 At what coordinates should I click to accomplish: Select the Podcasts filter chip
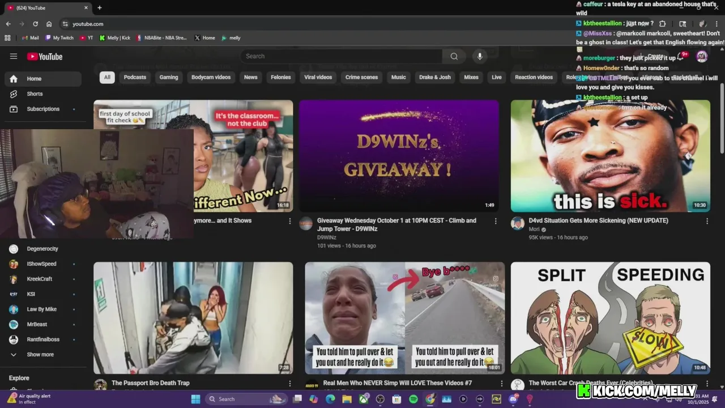[x=135, y=77]
